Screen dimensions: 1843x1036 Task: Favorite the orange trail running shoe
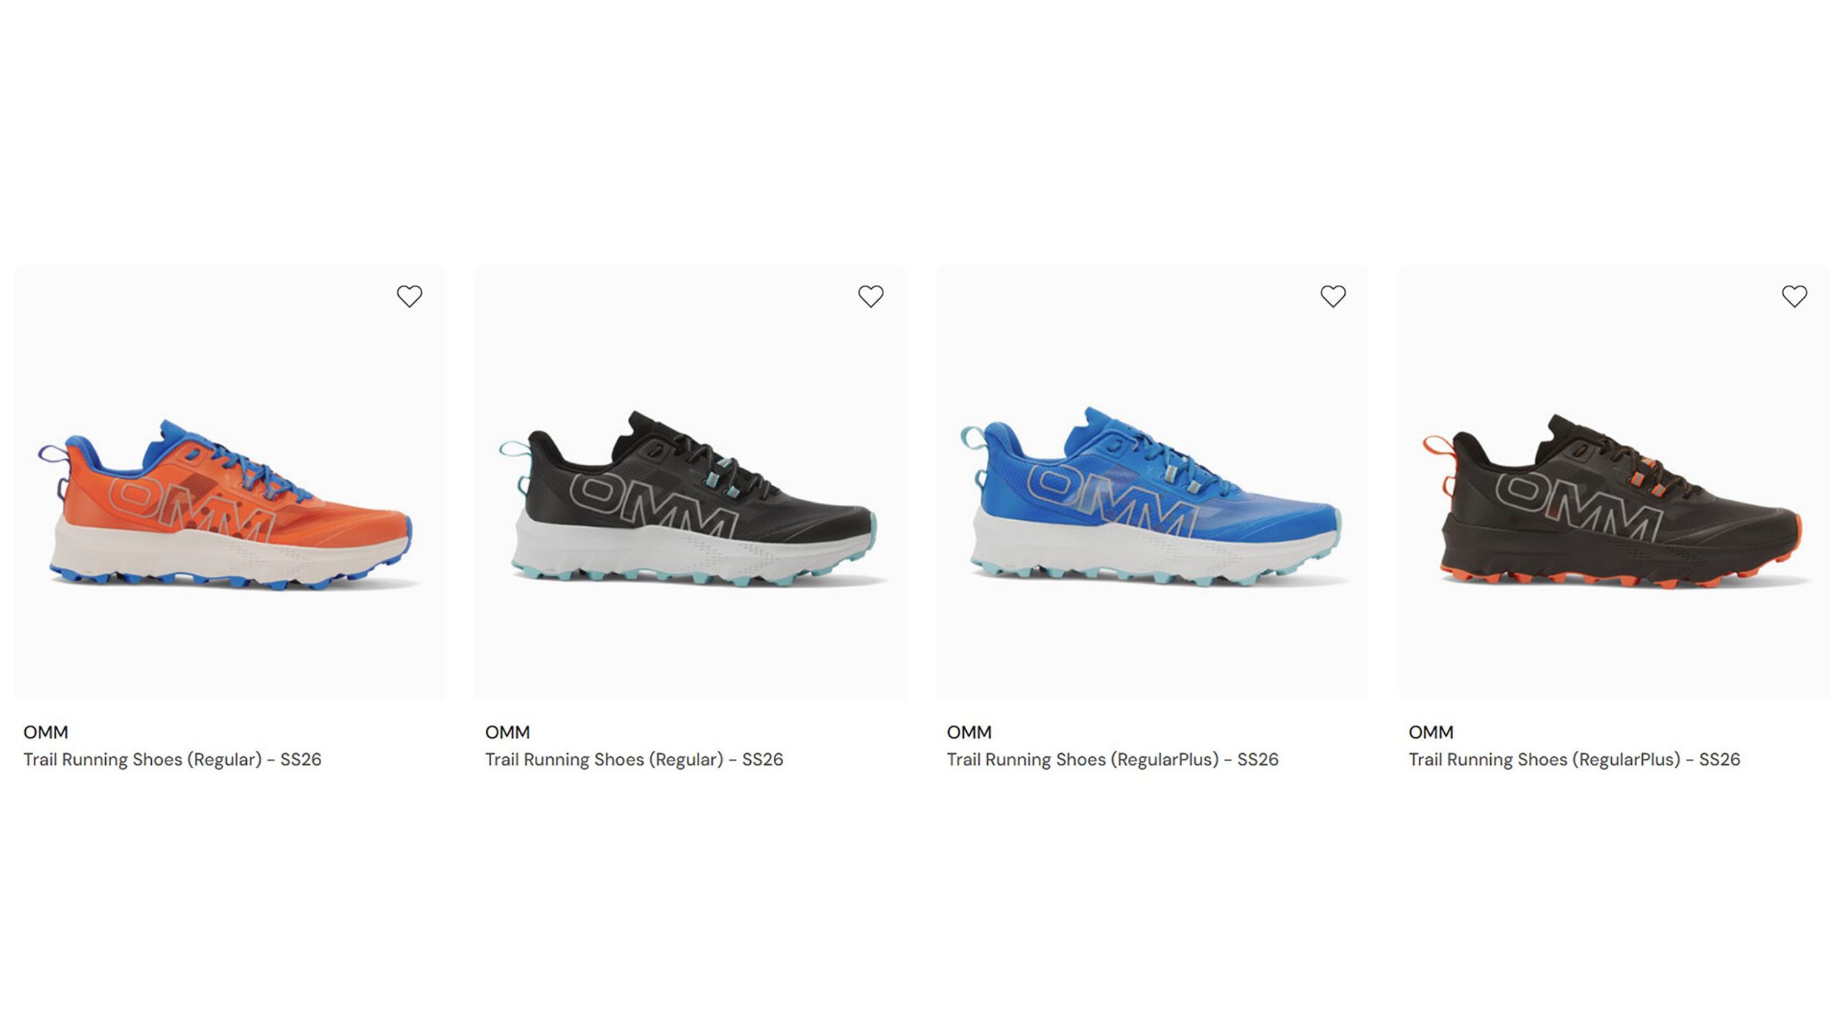[409, 296]
